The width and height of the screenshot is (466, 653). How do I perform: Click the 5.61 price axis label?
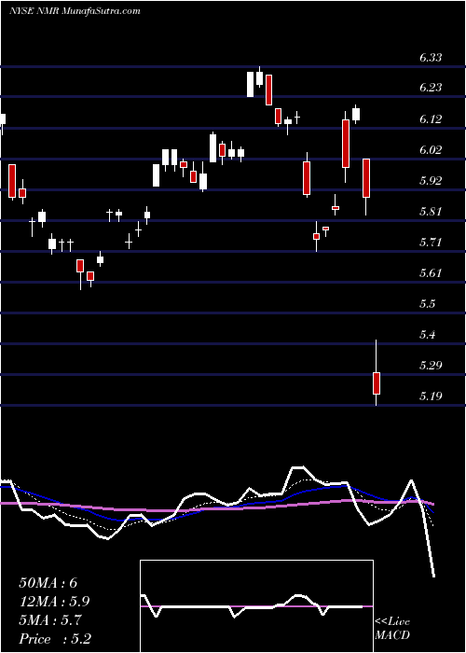coord(431,273)
